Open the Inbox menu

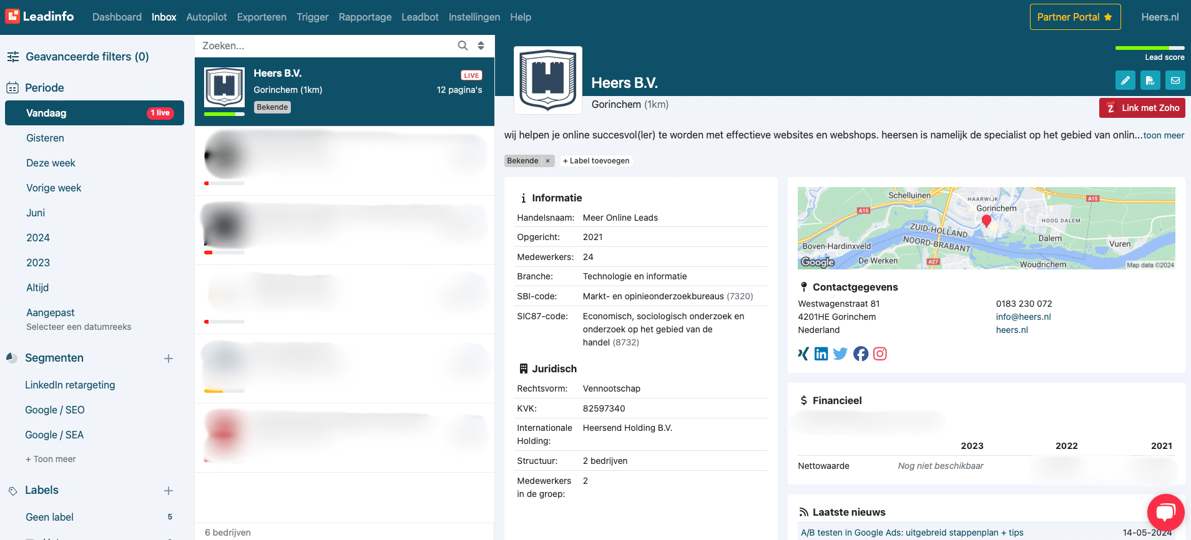tap(164, 17)
